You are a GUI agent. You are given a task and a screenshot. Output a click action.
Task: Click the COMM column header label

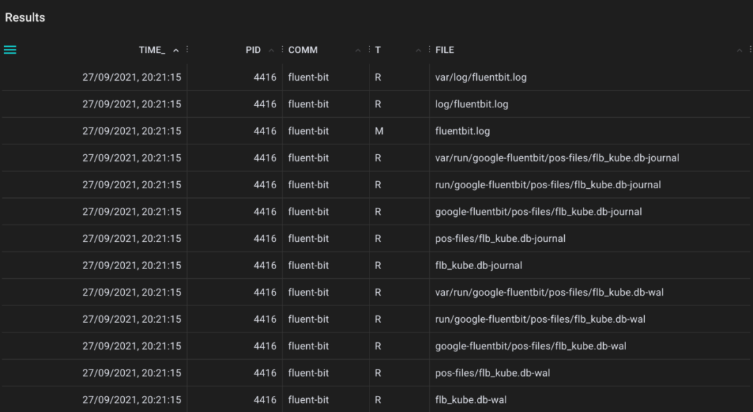pyautogui.click(x=303, y=50)
